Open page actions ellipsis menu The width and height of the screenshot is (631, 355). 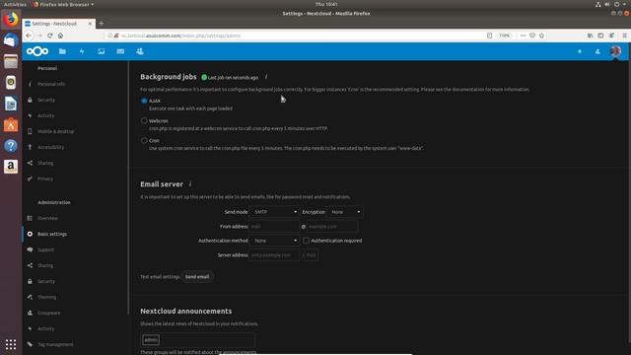pyautogui.click(x=523, y=35)
